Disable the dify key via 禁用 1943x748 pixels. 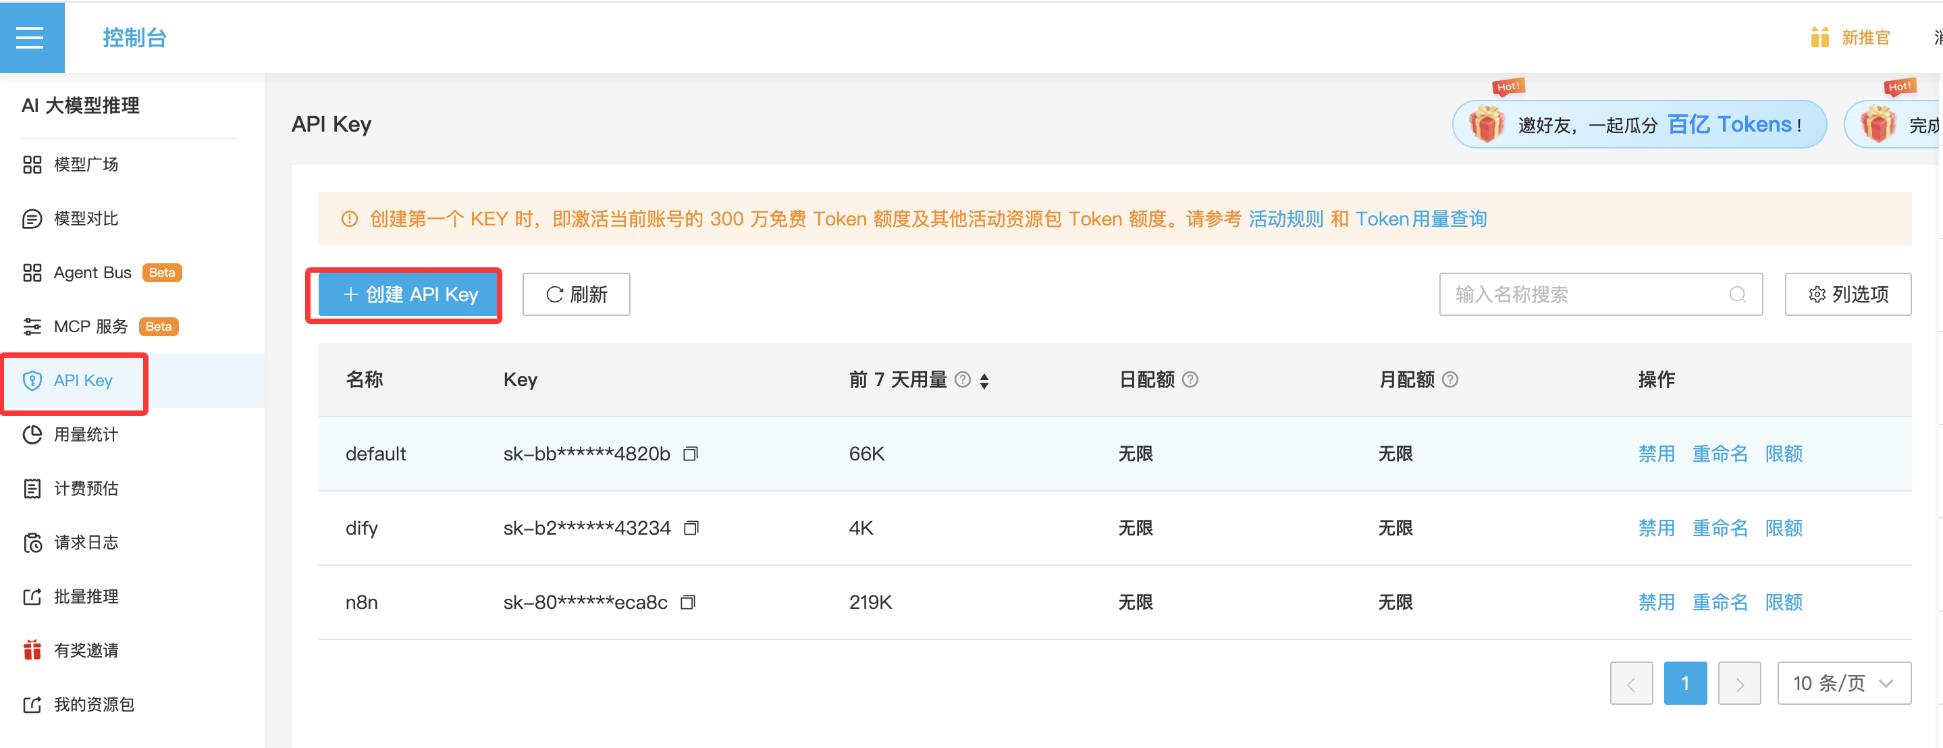(x=1655, y=528)
